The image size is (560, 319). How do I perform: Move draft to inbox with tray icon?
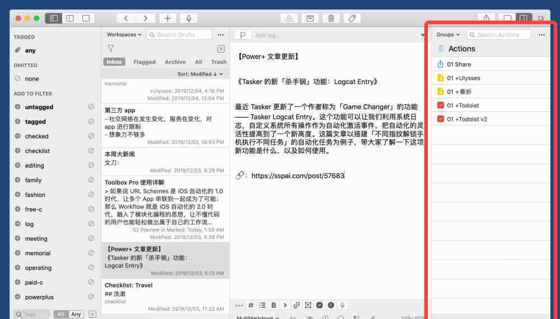(x=289, y=18)
